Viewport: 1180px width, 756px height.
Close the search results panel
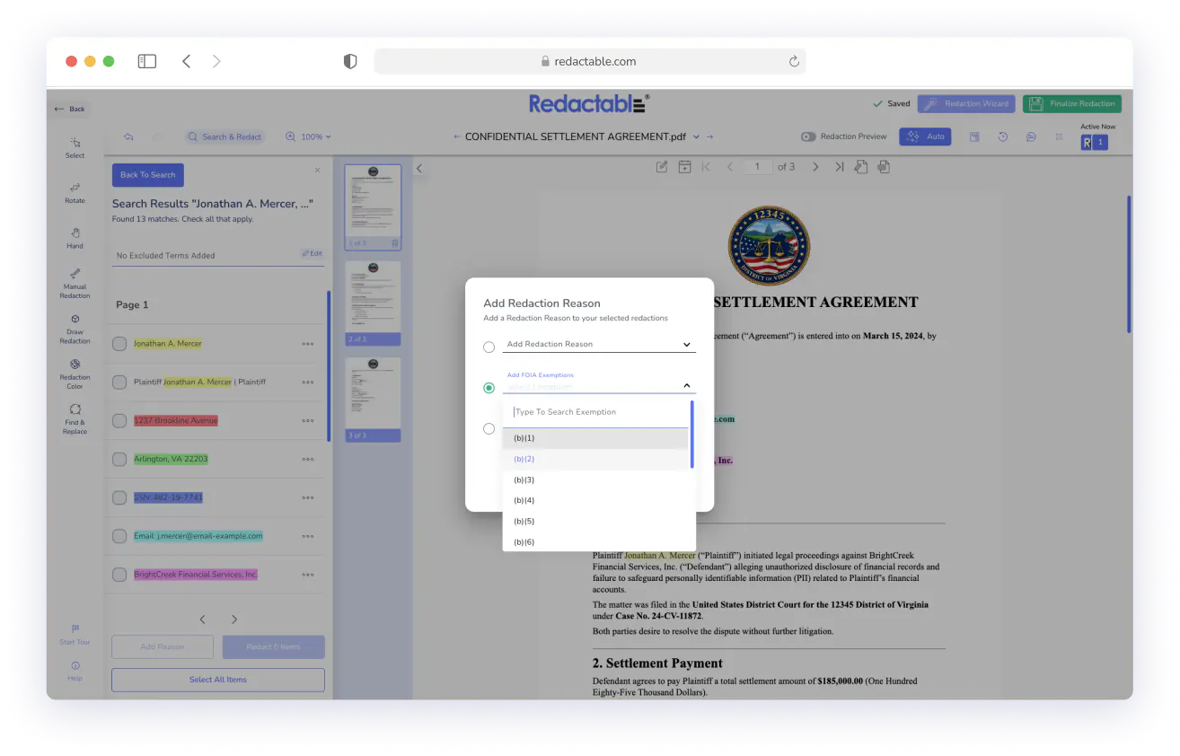[317, 170]
